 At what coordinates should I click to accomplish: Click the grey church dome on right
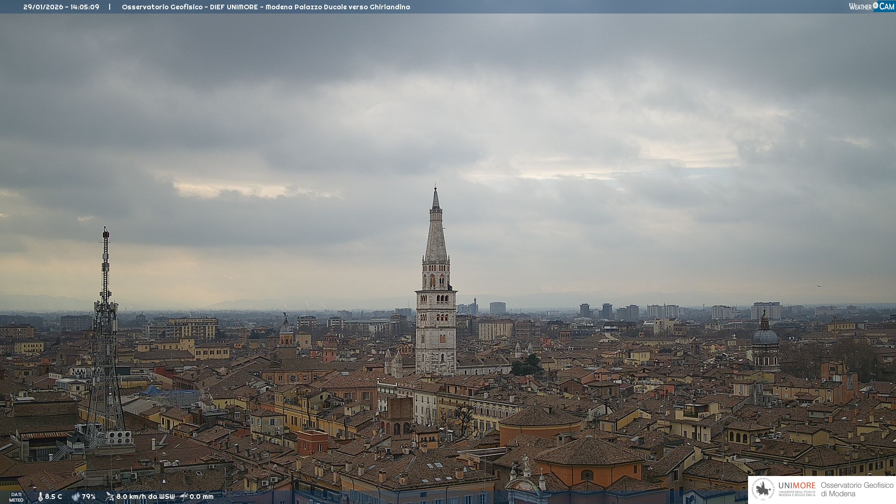(765, 337)
